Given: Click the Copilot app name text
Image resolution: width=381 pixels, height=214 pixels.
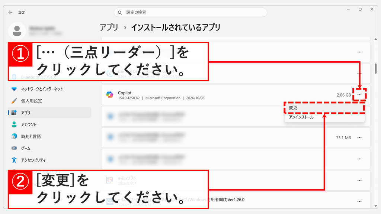Looking at the screenshot, I should pos(125,93).
